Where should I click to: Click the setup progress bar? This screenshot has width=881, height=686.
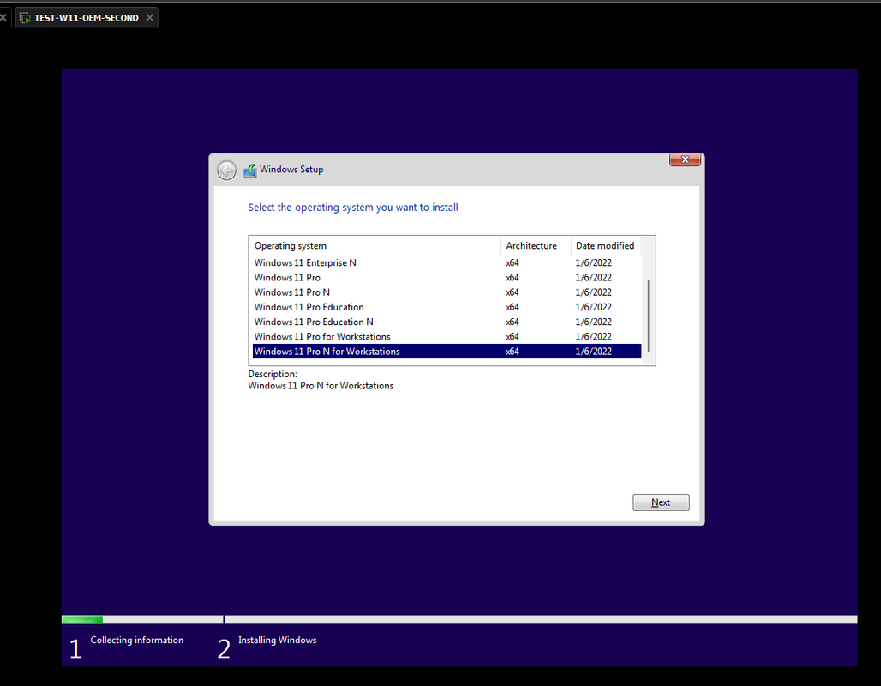pyautogui.click(x=459, y=619)
